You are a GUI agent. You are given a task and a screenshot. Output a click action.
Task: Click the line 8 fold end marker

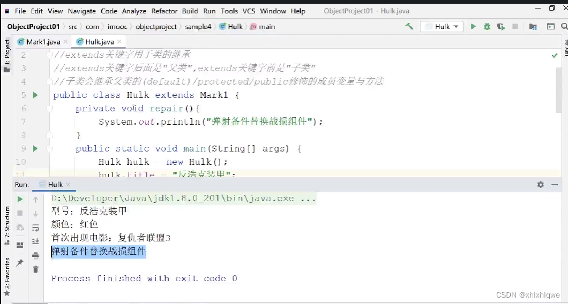click(x=50, y=135)
